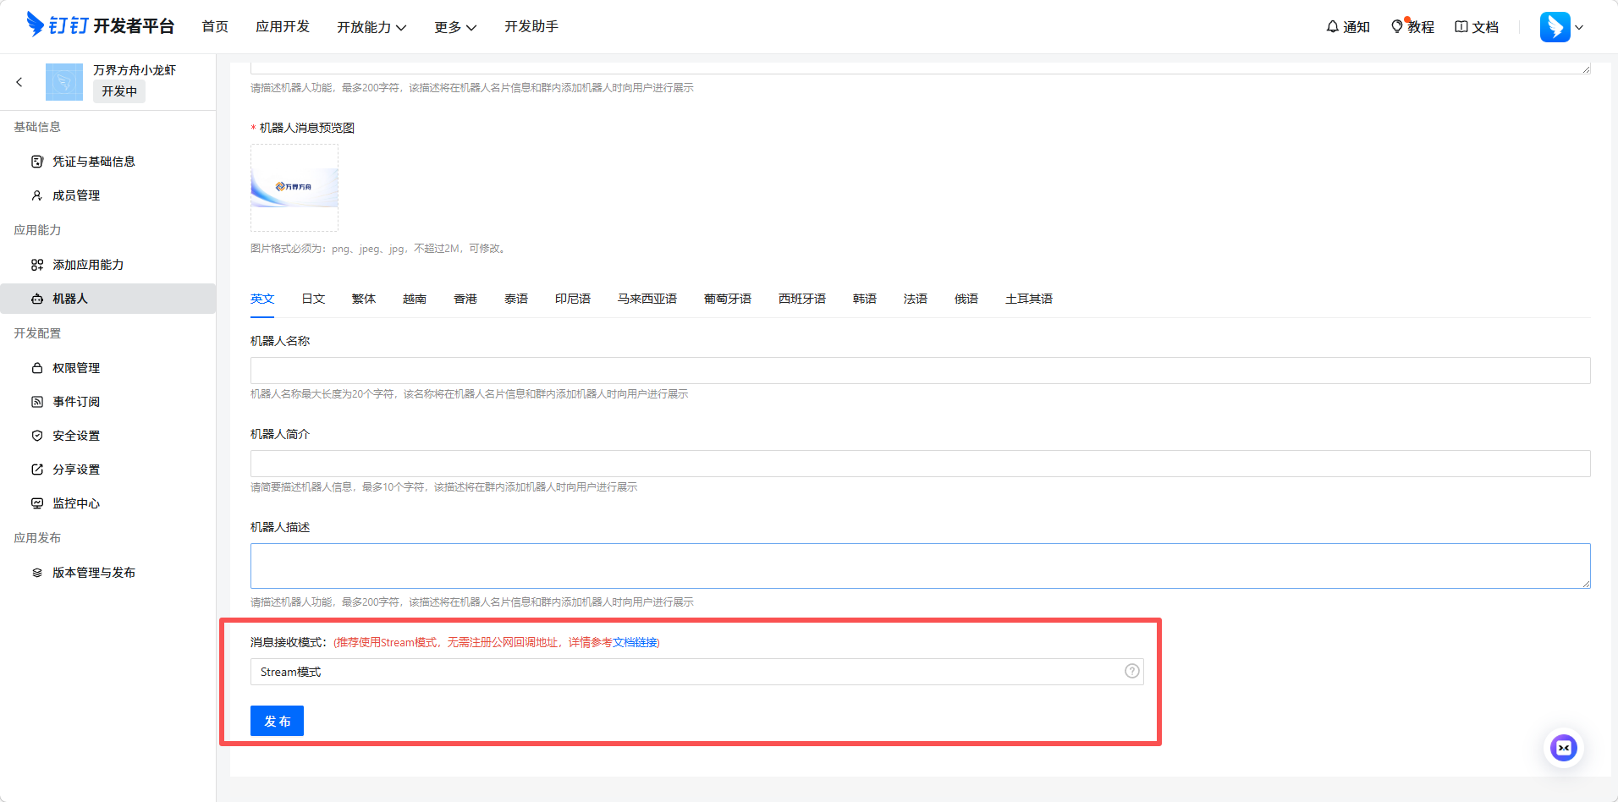The image size is (1618, 802).
Task: Select 版本管理与发布 in sidebar
Action: (x=94, y=573)
